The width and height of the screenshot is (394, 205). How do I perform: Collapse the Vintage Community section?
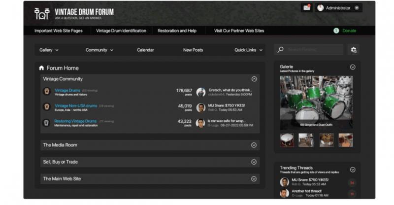[x=254, y=79]
